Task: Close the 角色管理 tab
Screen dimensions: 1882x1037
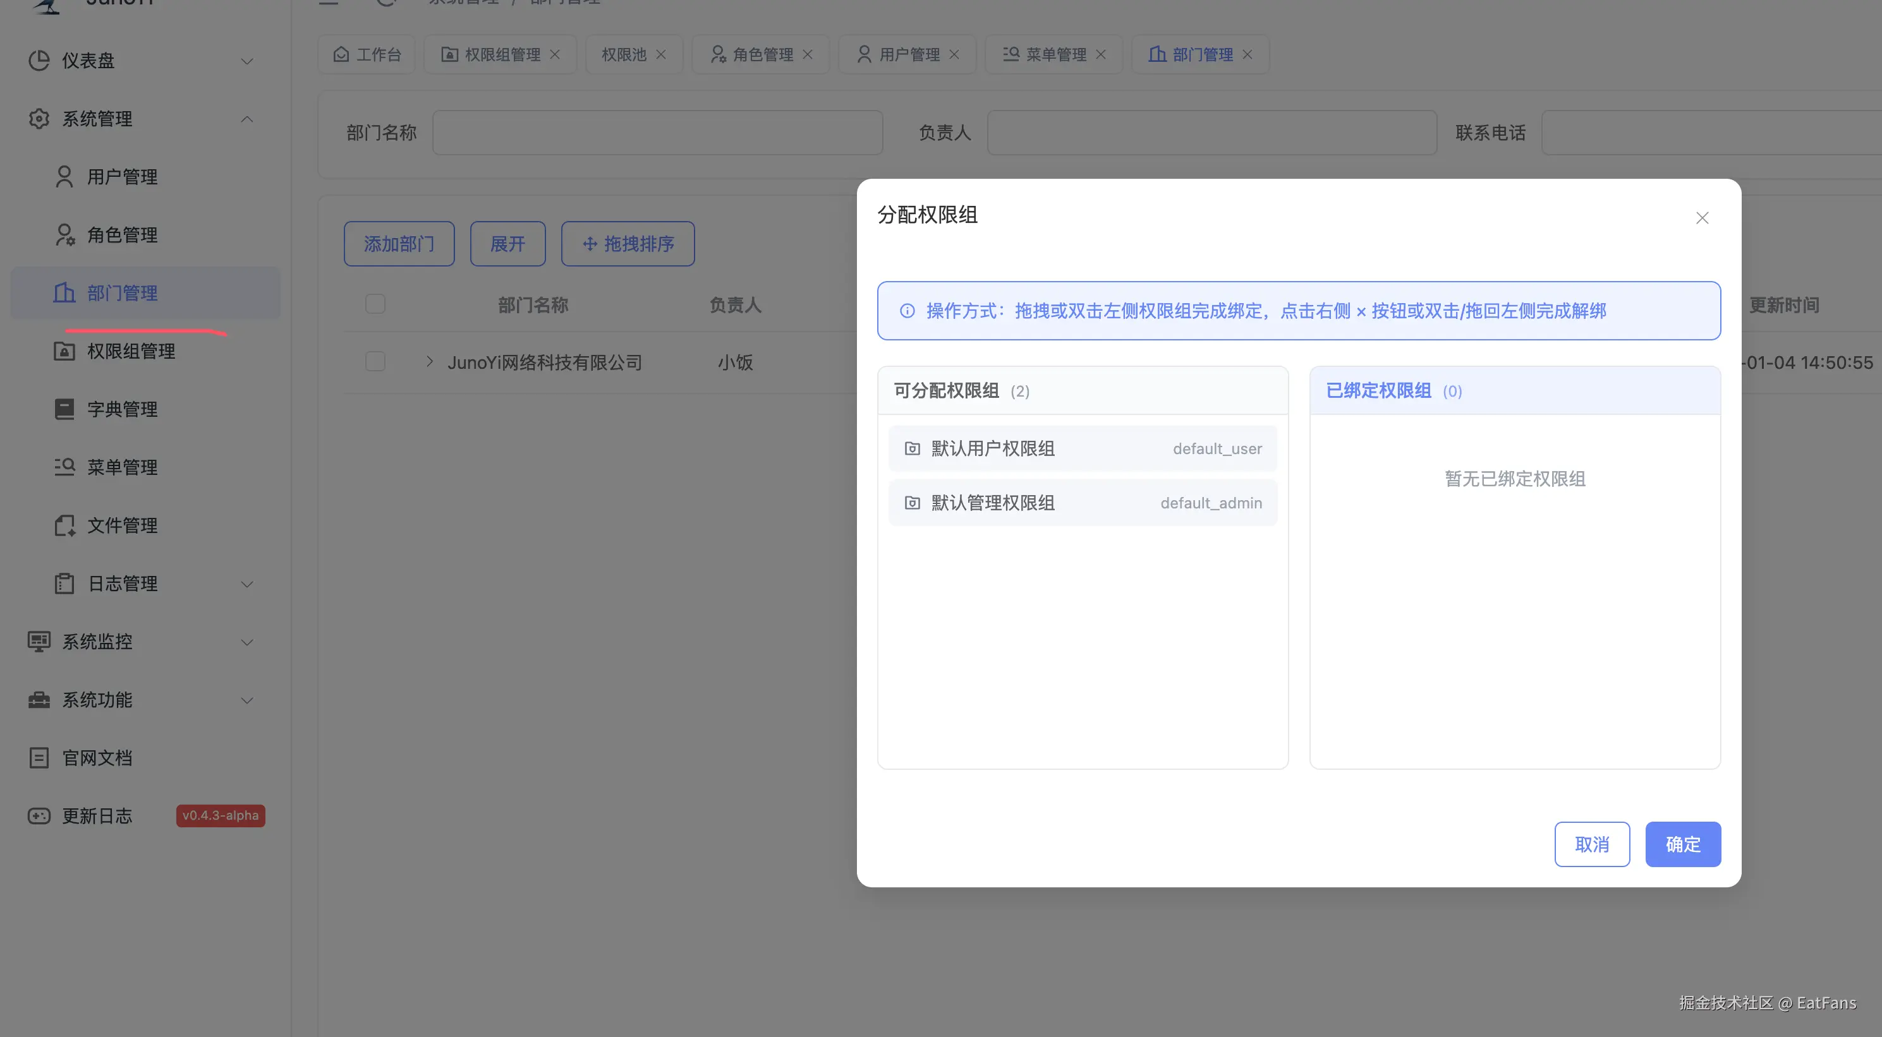Action: click(807, 54)
